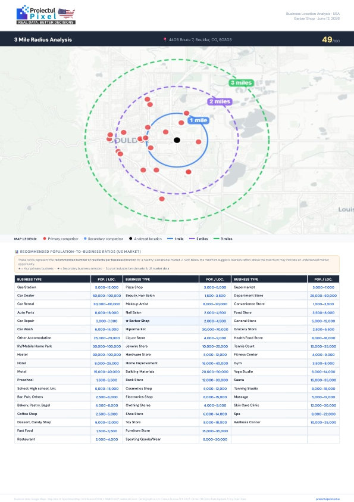Select the 1 mile radius label
Image resolution: width=354 pixels, height=502 pixels.
tap(198, 120)
